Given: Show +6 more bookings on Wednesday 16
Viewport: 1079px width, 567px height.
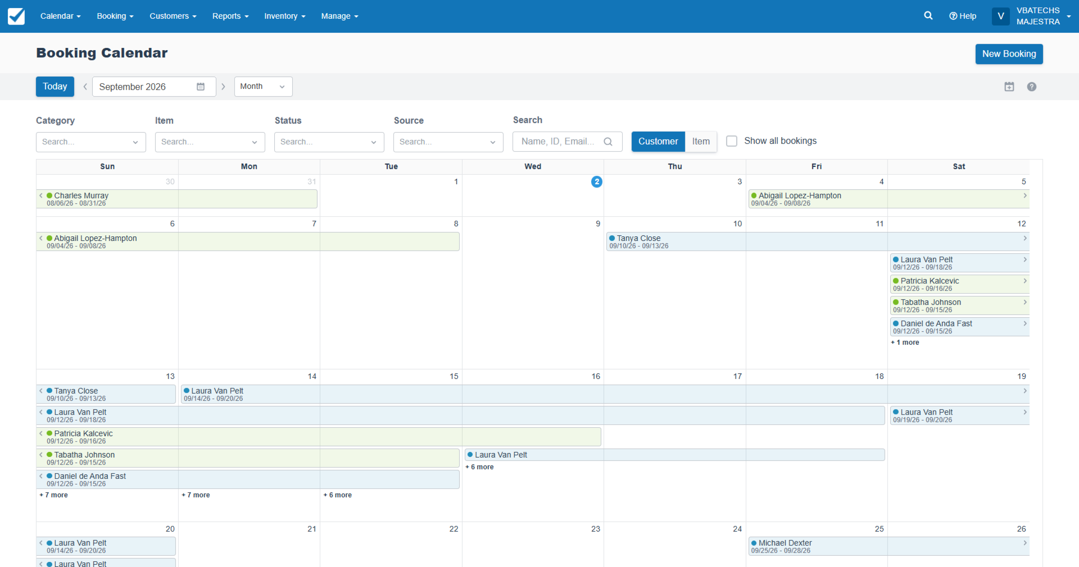Looking at the screenshot, I should 480,467.
